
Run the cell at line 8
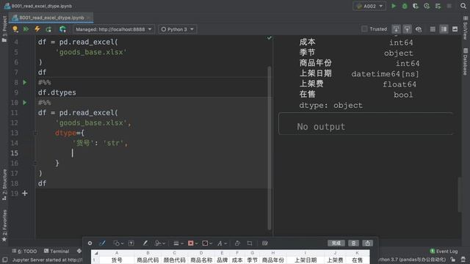coord(25,82)
